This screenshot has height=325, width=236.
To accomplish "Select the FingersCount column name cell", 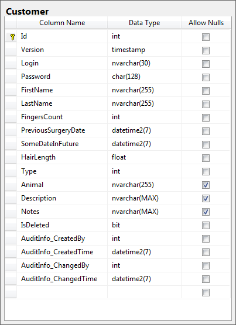I will click(x=62, y=117).
